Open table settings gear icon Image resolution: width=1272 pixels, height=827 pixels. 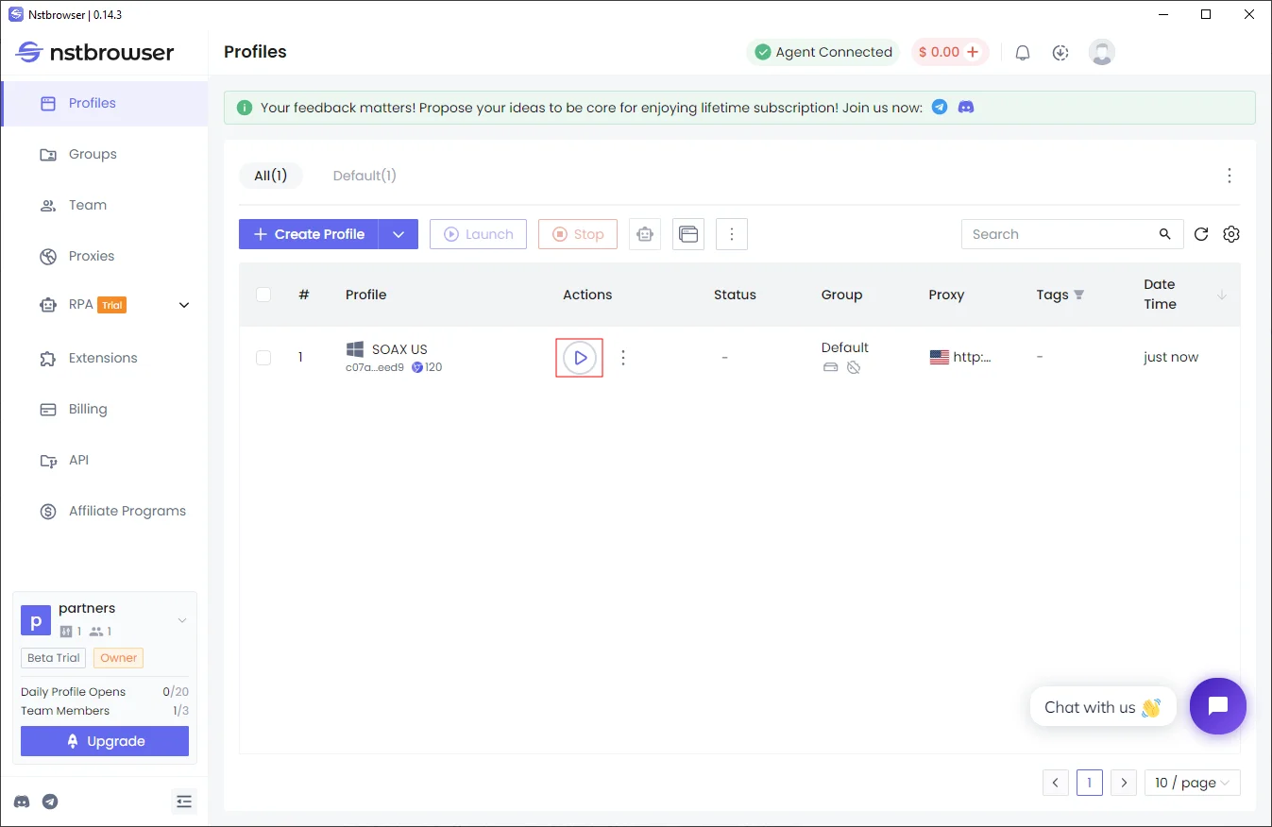(x=1230, y=234)
